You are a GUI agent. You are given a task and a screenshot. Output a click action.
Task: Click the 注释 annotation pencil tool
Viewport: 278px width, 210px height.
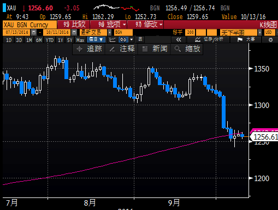[x=122, y=49]
